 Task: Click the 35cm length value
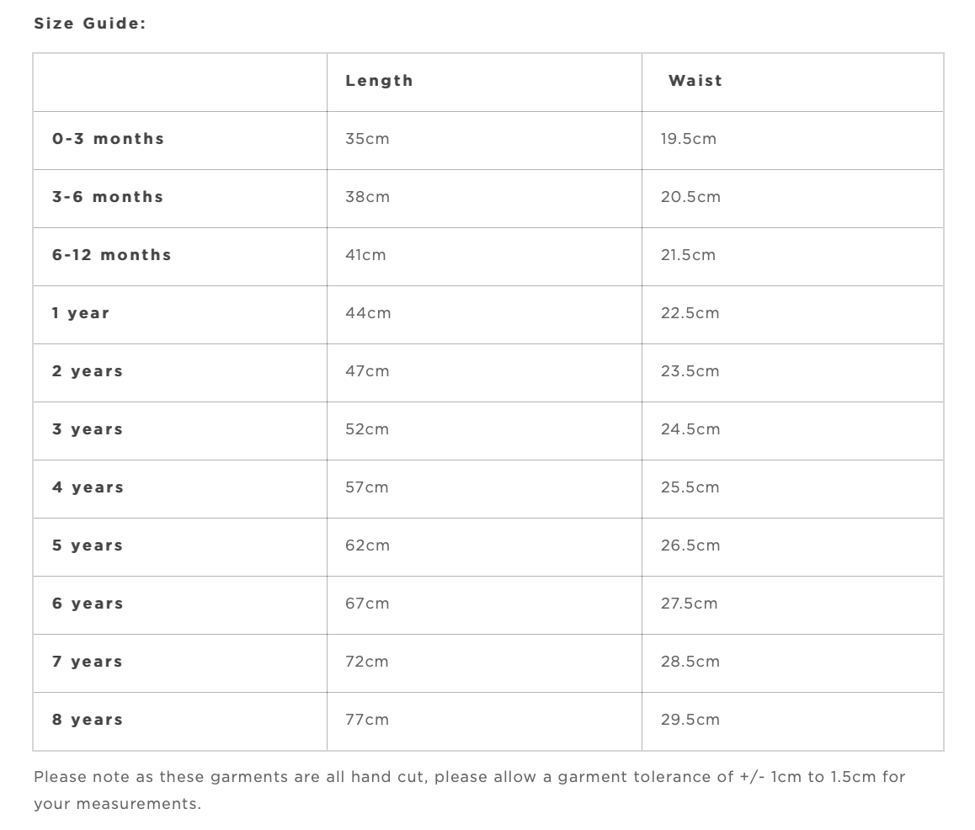(x=367, y=139)
